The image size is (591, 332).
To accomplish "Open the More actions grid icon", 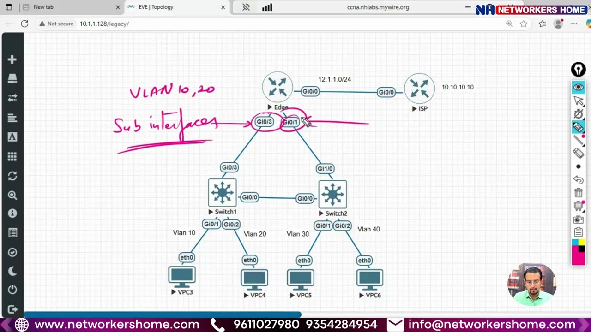I will [x=12, y=157].
